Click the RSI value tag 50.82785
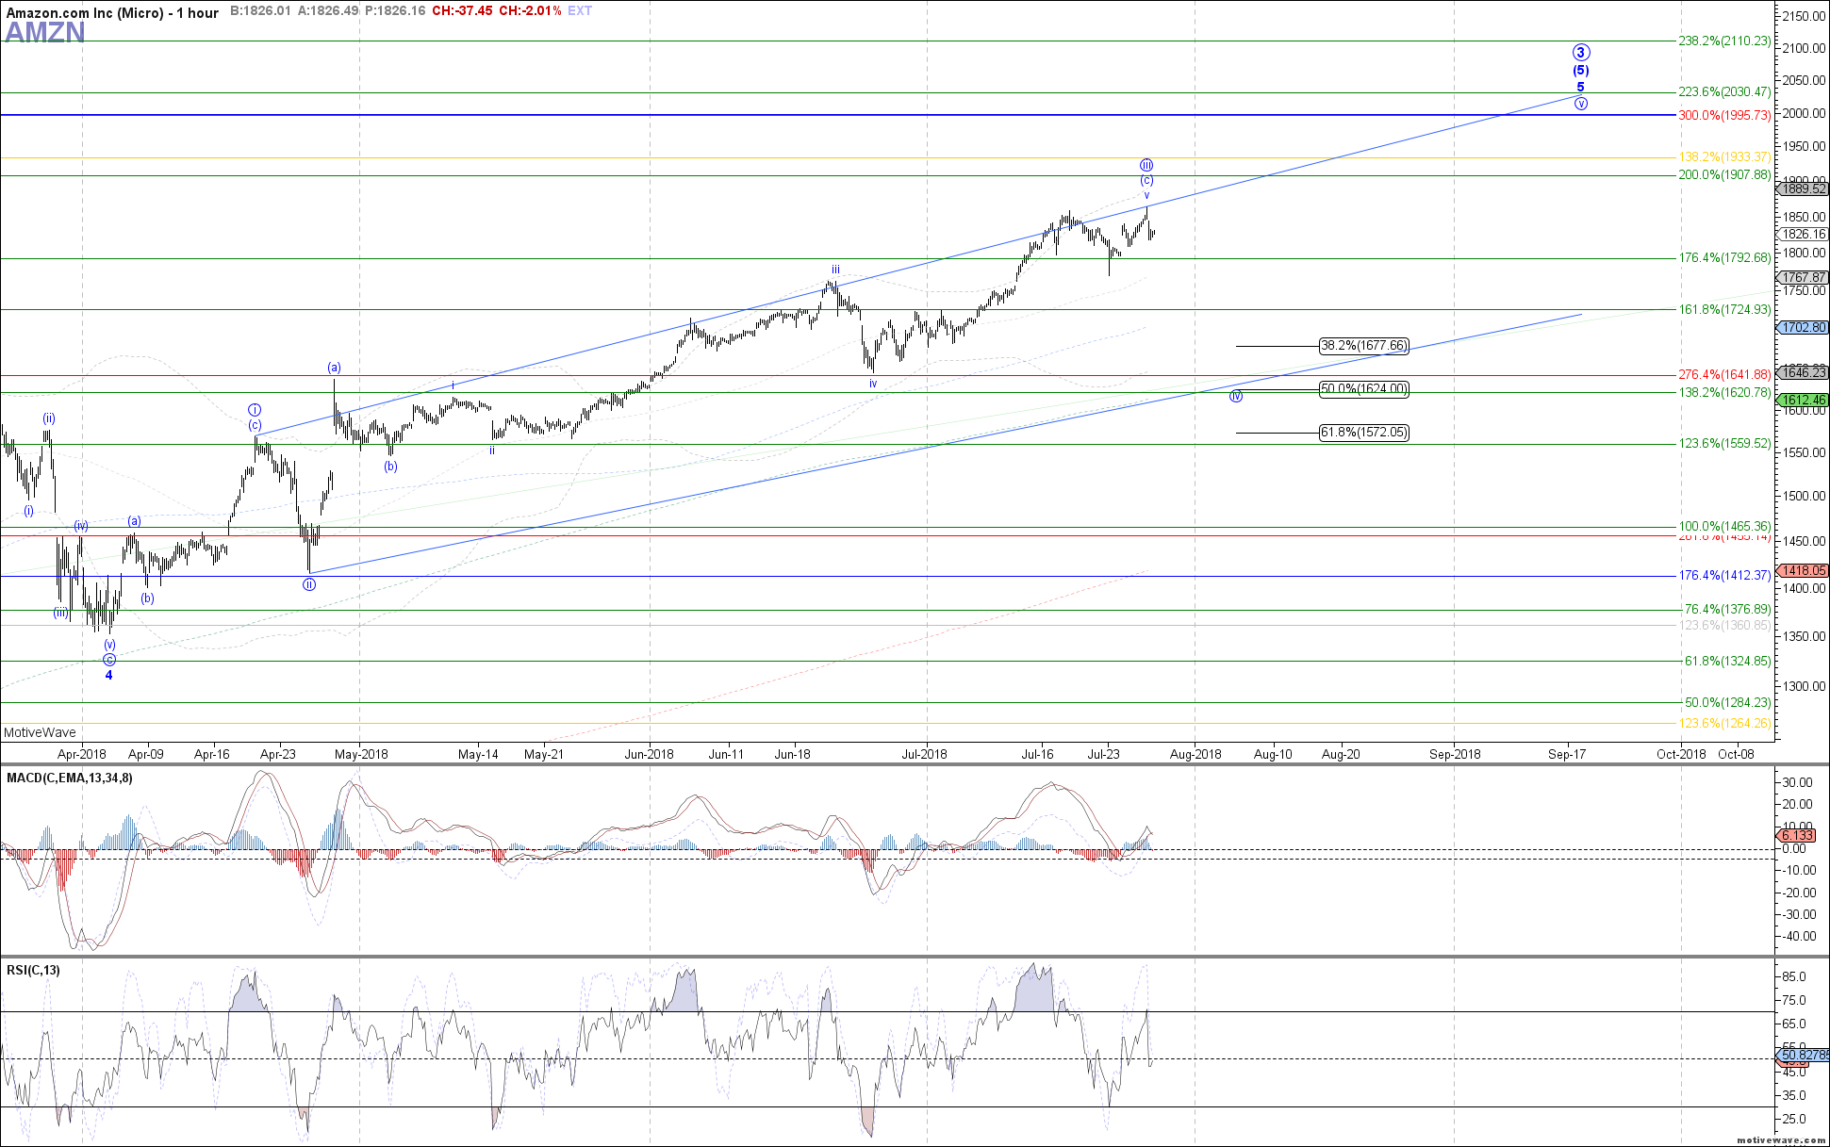This screenshot has height=1147, width=1830. (x=1803, y=1055)
